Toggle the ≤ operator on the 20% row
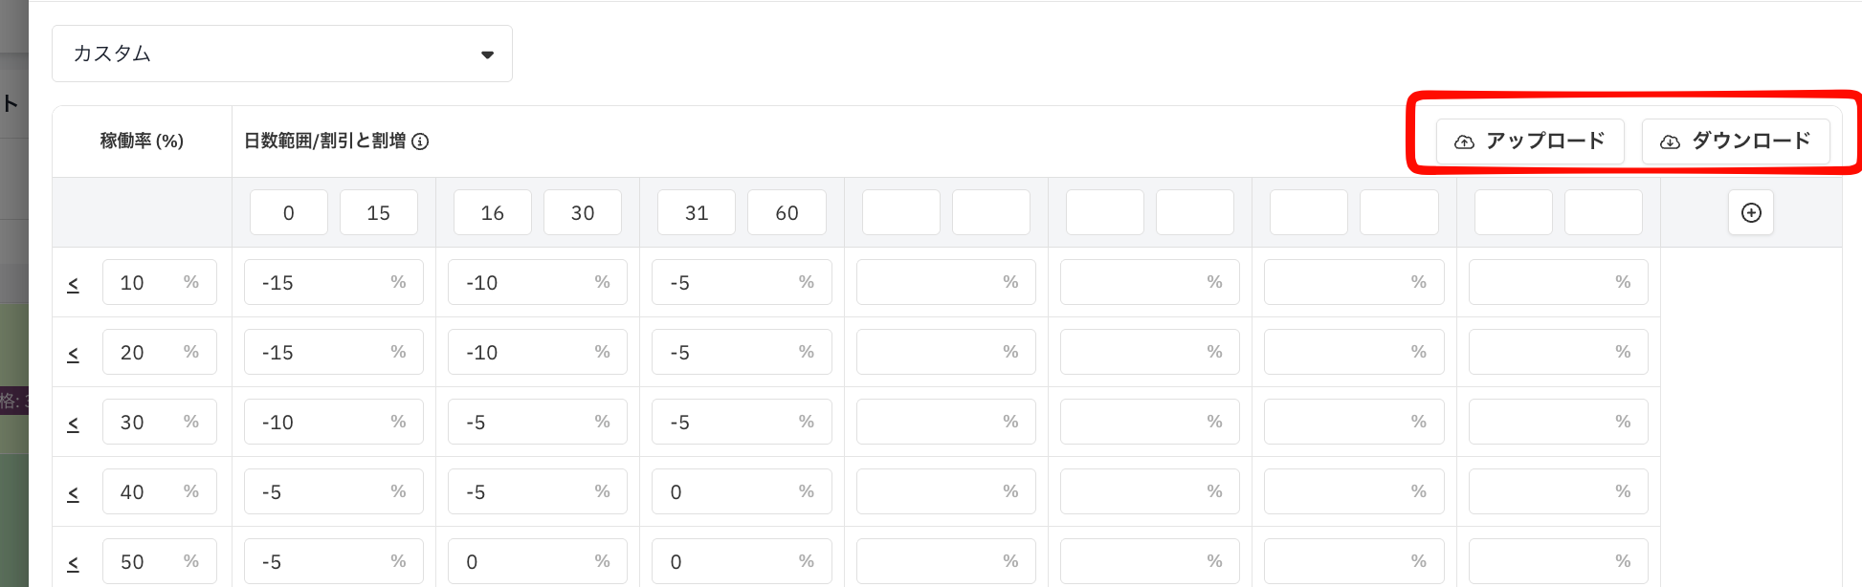Image resolution: width=1862 pixels, height=587 pixels. (73, 354)
